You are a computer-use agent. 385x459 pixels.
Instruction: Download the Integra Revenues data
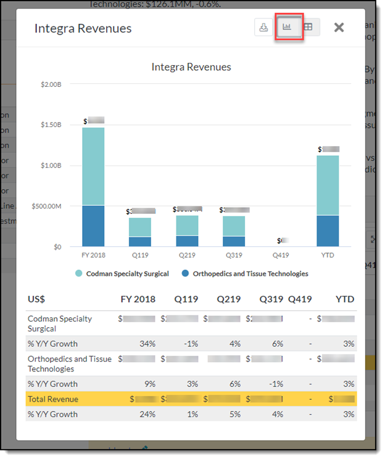263,27
